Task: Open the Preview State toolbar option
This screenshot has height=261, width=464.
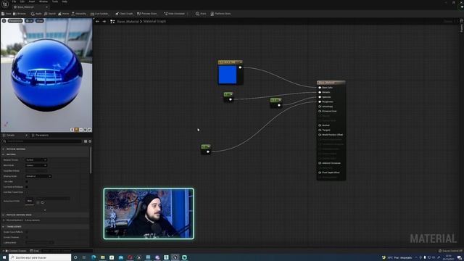Action: (x=146, y=14)
